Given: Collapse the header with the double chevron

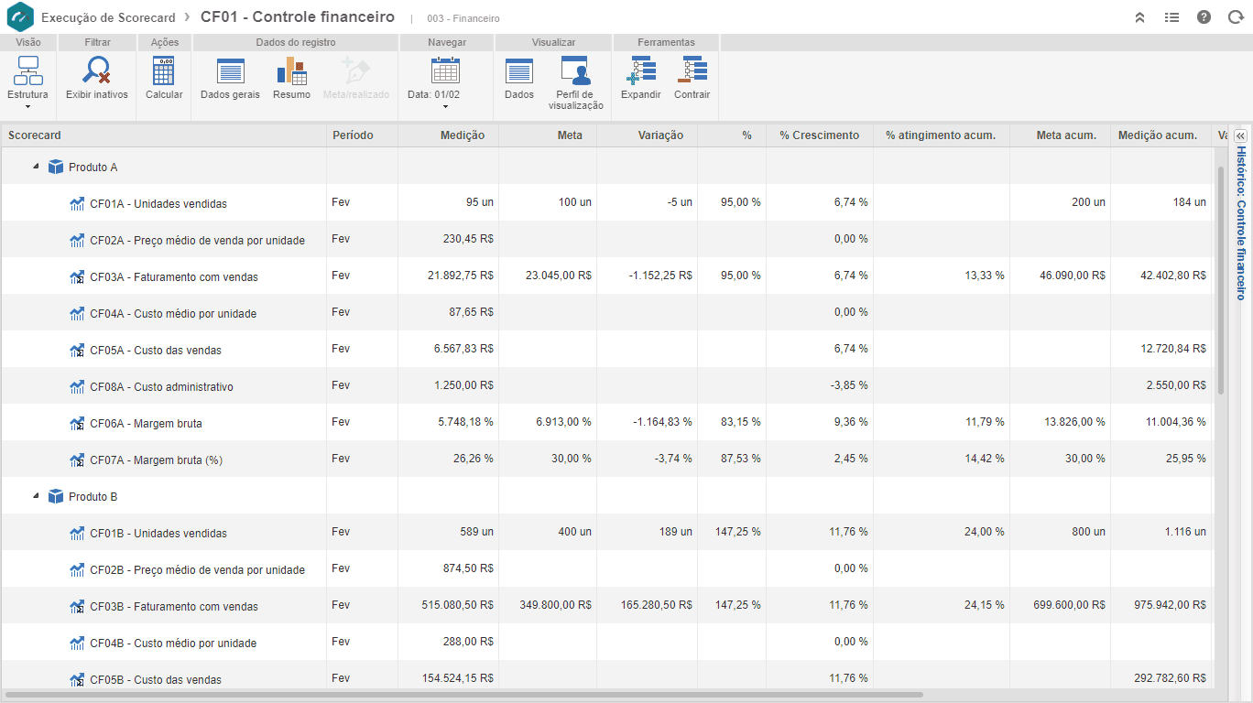Looking at the screenshot, I should (1140, 17).
